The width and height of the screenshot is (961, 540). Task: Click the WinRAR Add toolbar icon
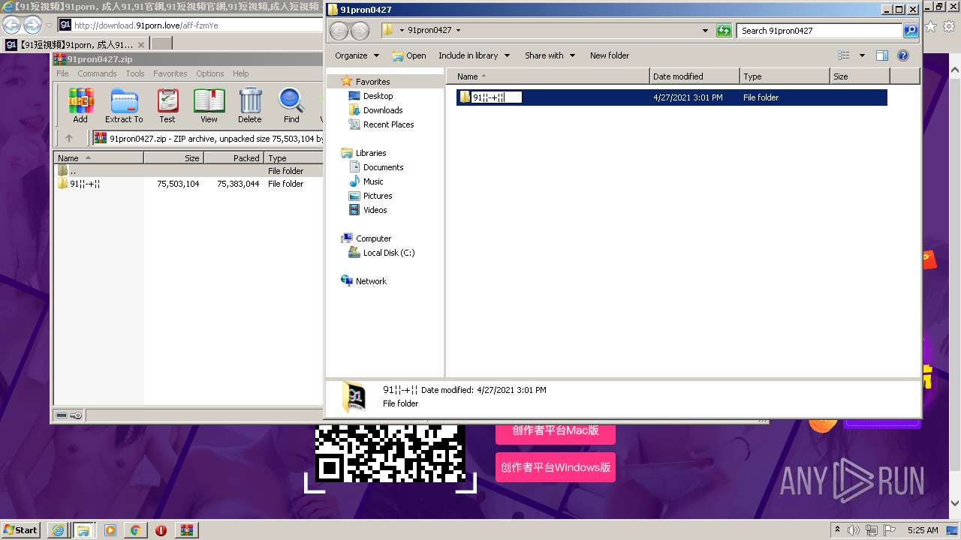80,105
